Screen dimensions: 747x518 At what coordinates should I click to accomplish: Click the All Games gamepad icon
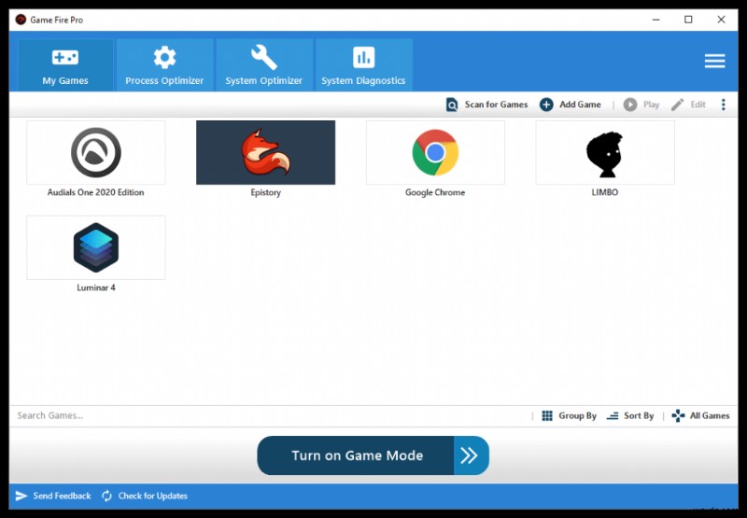[x=679, y=415]
